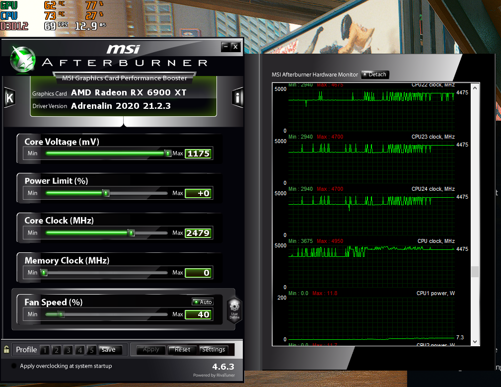Screen dimensions: 501x387
Task: Click the hardware monitor scroll down arrow
Action: tap(475, 342)
